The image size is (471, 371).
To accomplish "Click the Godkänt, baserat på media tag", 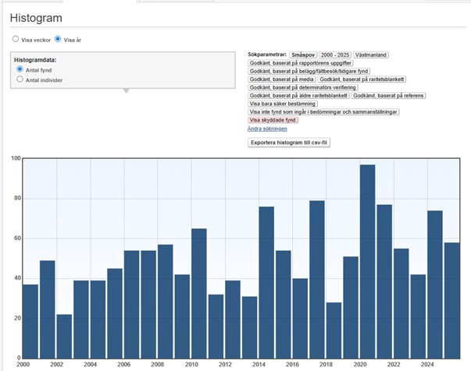I will click(281, 79).
